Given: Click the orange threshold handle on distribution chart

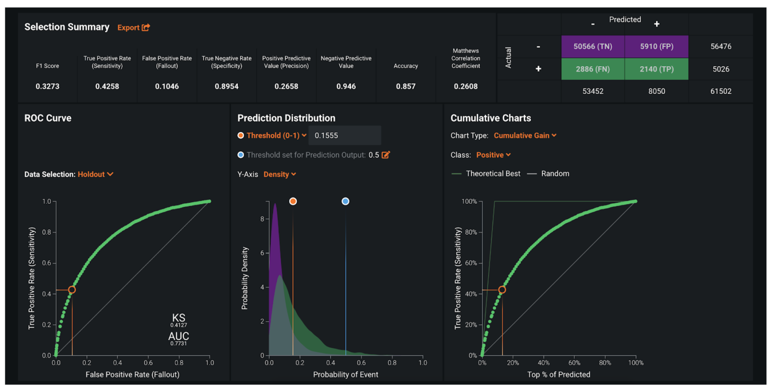Looking at the screenshot, I should click(293, 201).
